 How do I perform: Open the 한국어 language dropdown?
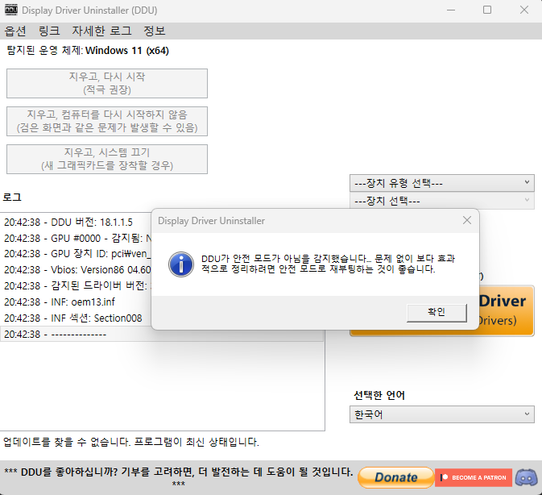pyautogui.click(x=442, y=414)
